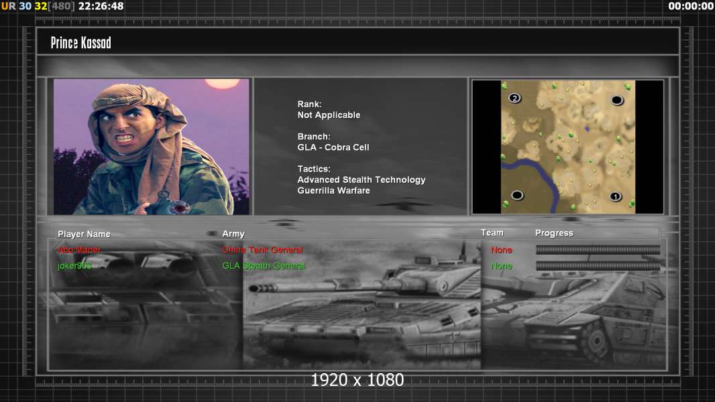715x402 pixels.
Task: Select player name Abo Maher
Action: point(79,250)
